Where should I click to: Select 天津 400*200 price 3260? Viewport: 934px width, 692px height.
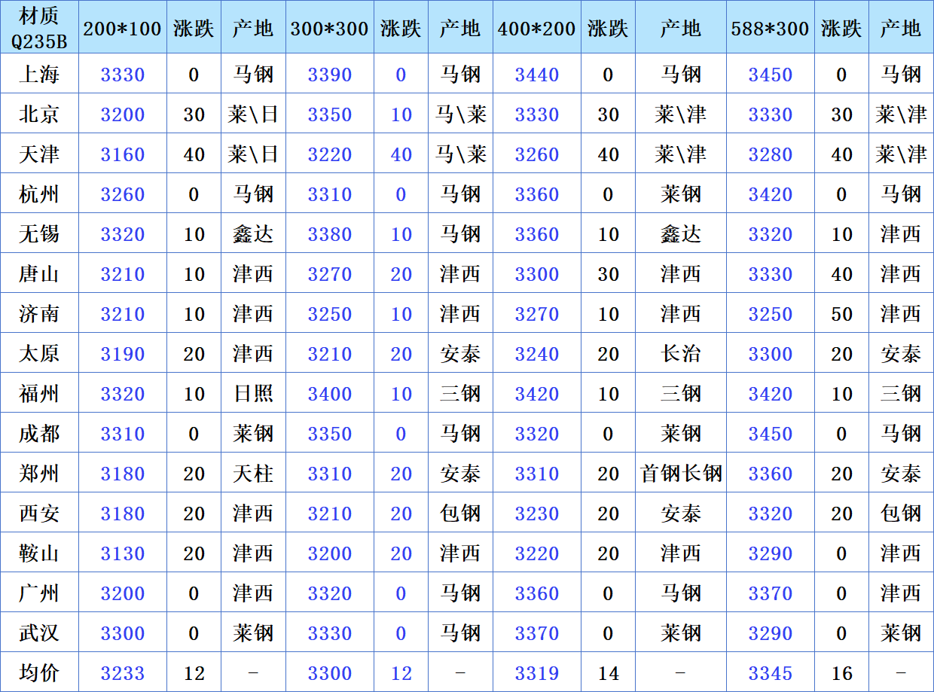click(x=537, y=154)
